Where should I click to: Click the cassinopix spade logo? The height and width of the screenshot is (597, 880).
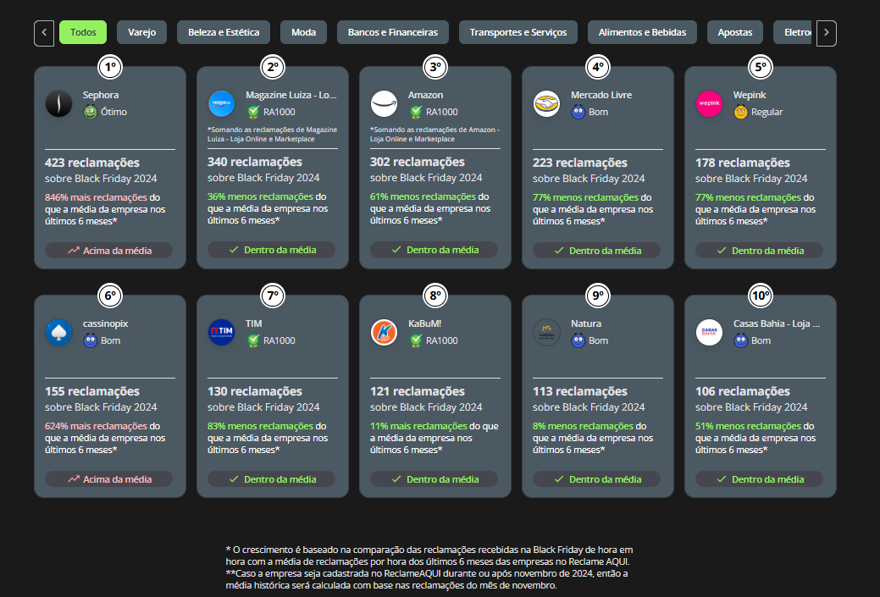[x=58, y=332]
